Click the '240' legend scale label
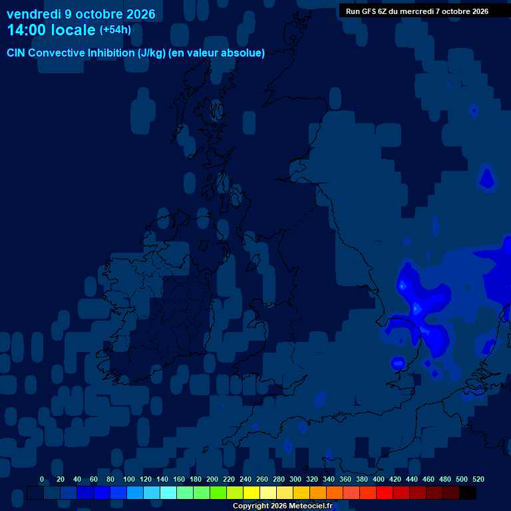This screenshot has width=511, height=511. tap(245, 479)
